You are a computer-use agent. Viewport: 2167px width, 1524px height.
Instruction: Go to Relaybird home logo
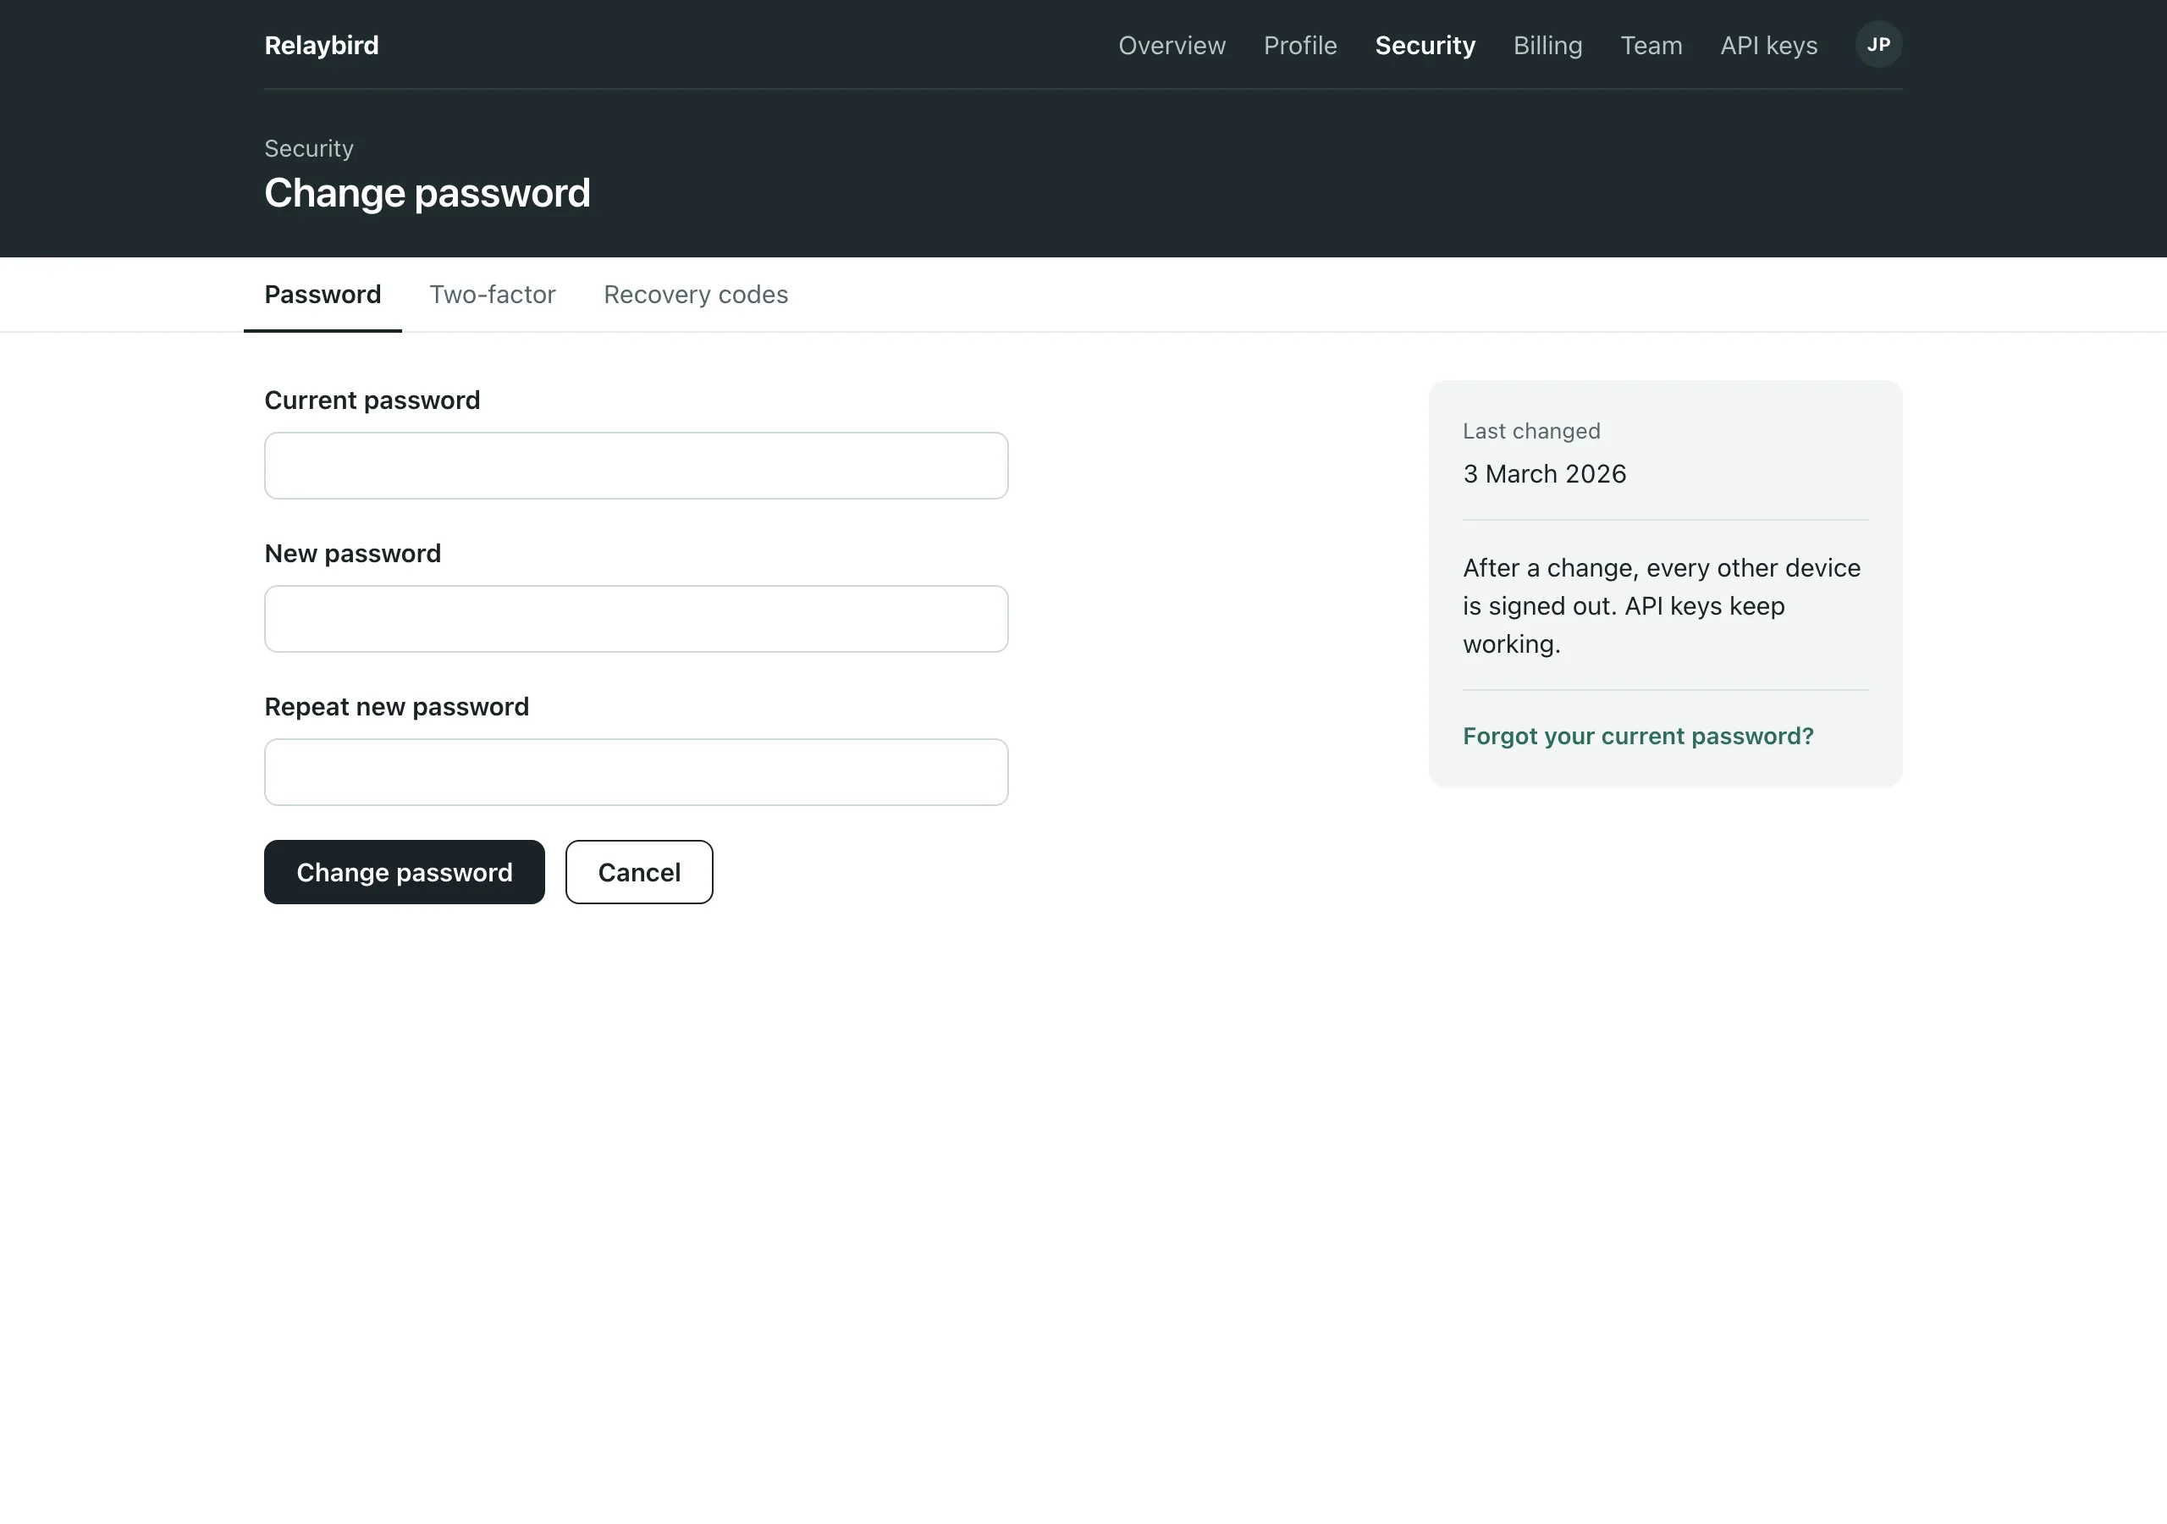pos(322,46)
